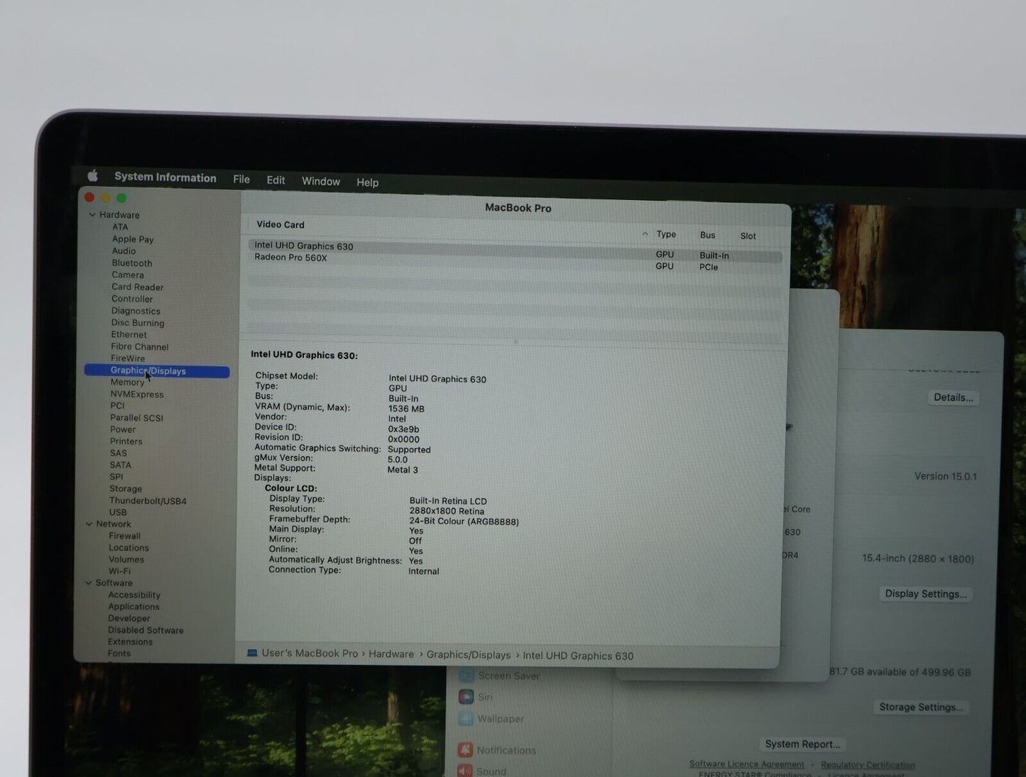Open the System Information app menu

click(x=165, y=177)
